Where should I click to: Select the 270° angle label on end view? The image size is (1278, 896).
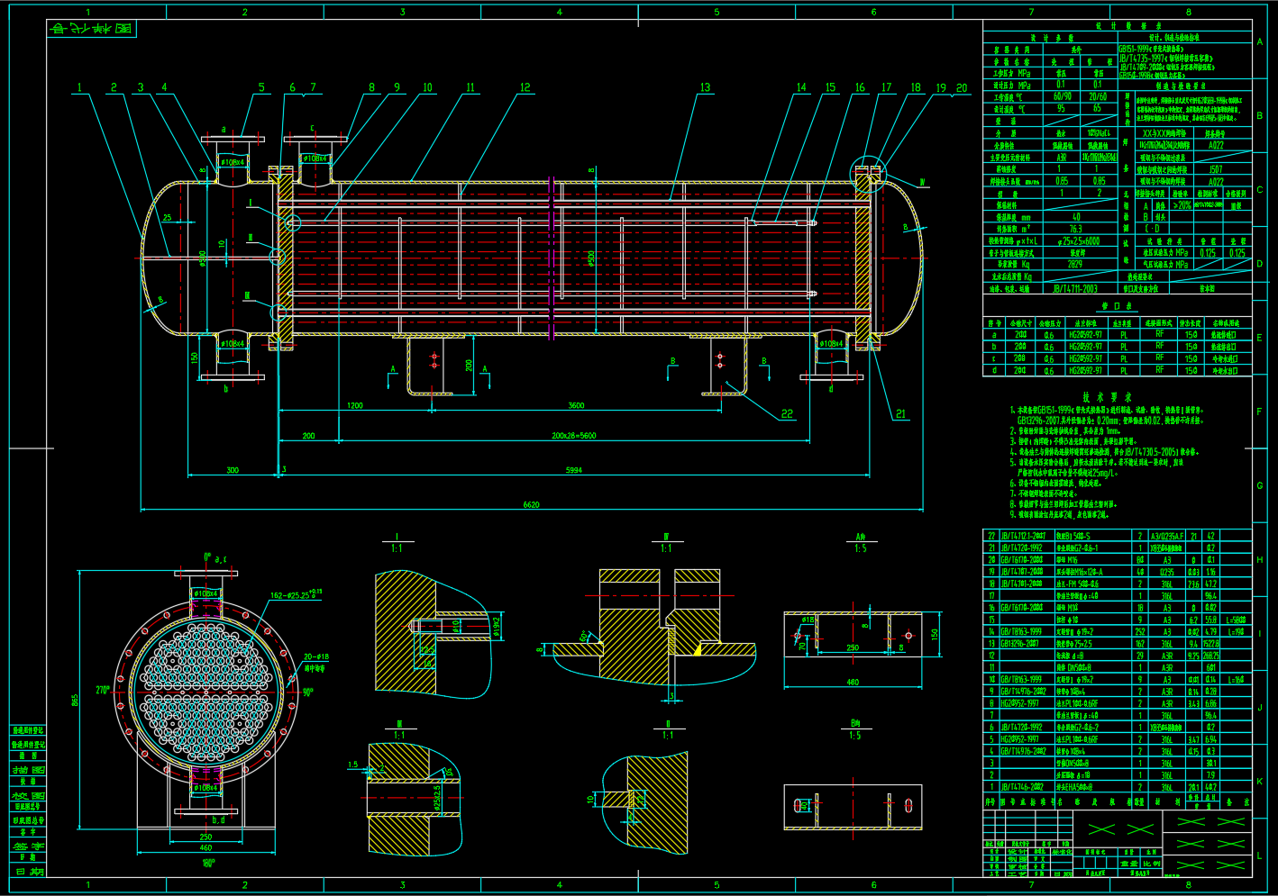[x=102, y=690]
